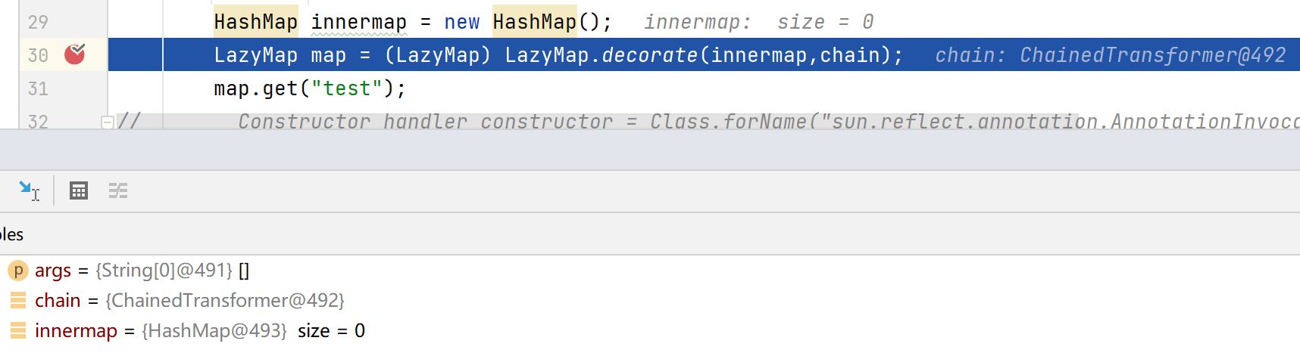Click line number 29 in the gutter
The image size is (1300, 356).
point(38,22)
